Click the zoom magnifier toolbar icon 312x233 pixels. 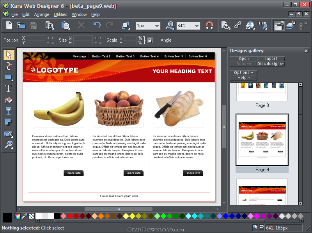[170, 26]
